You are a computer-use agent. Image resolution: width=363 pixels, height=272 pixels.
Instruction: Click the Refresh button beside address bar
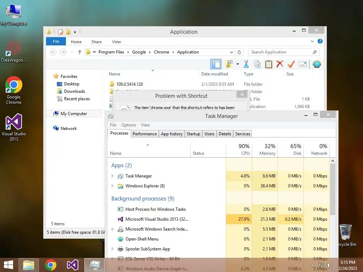(x=239, y=52)
